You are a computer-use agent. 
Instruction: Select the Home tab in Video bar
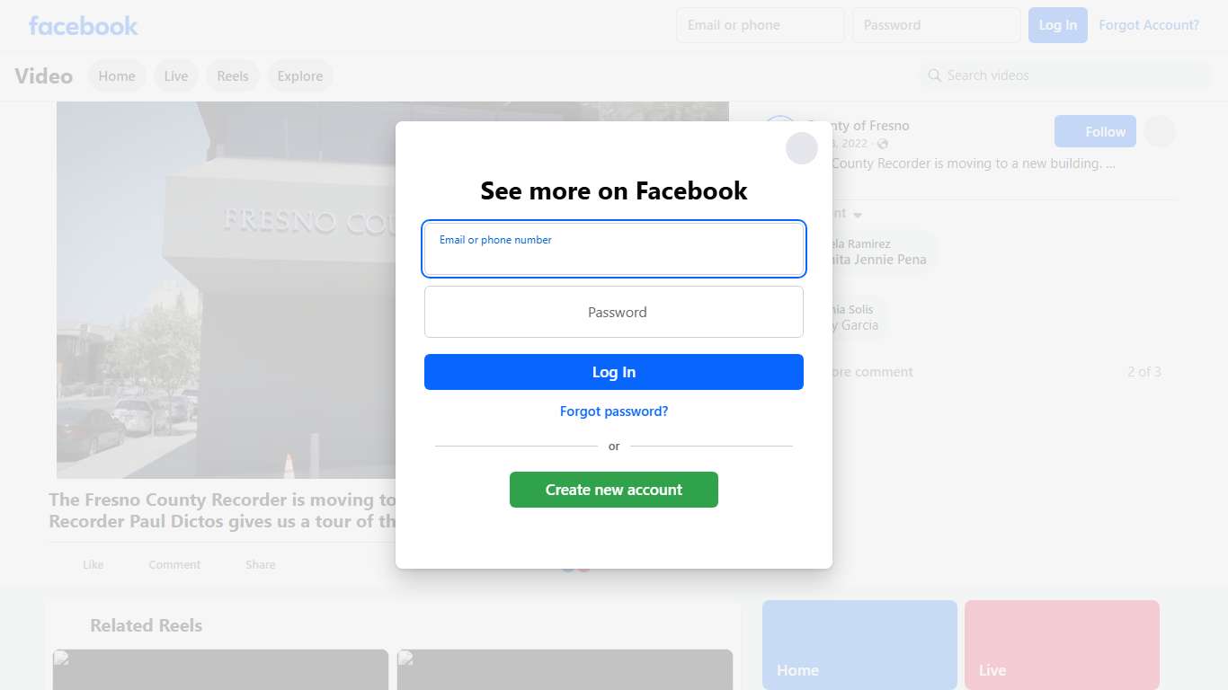click(x=117, y=76)
